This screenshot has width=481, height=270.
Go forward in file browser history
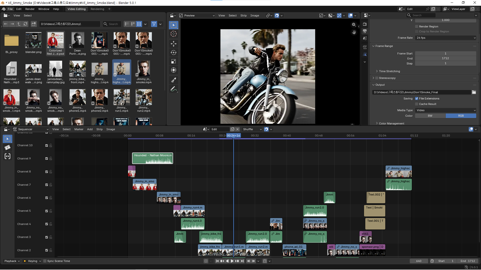(12, 24)
